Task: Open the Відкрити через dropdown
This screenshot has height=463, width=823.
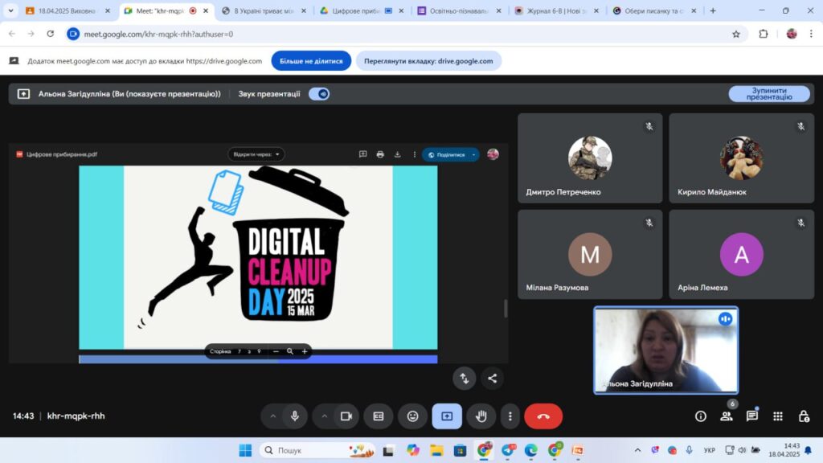Action: (256, 154)
